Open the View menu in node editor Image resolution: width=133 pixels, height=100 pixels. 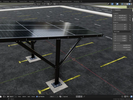19,97
